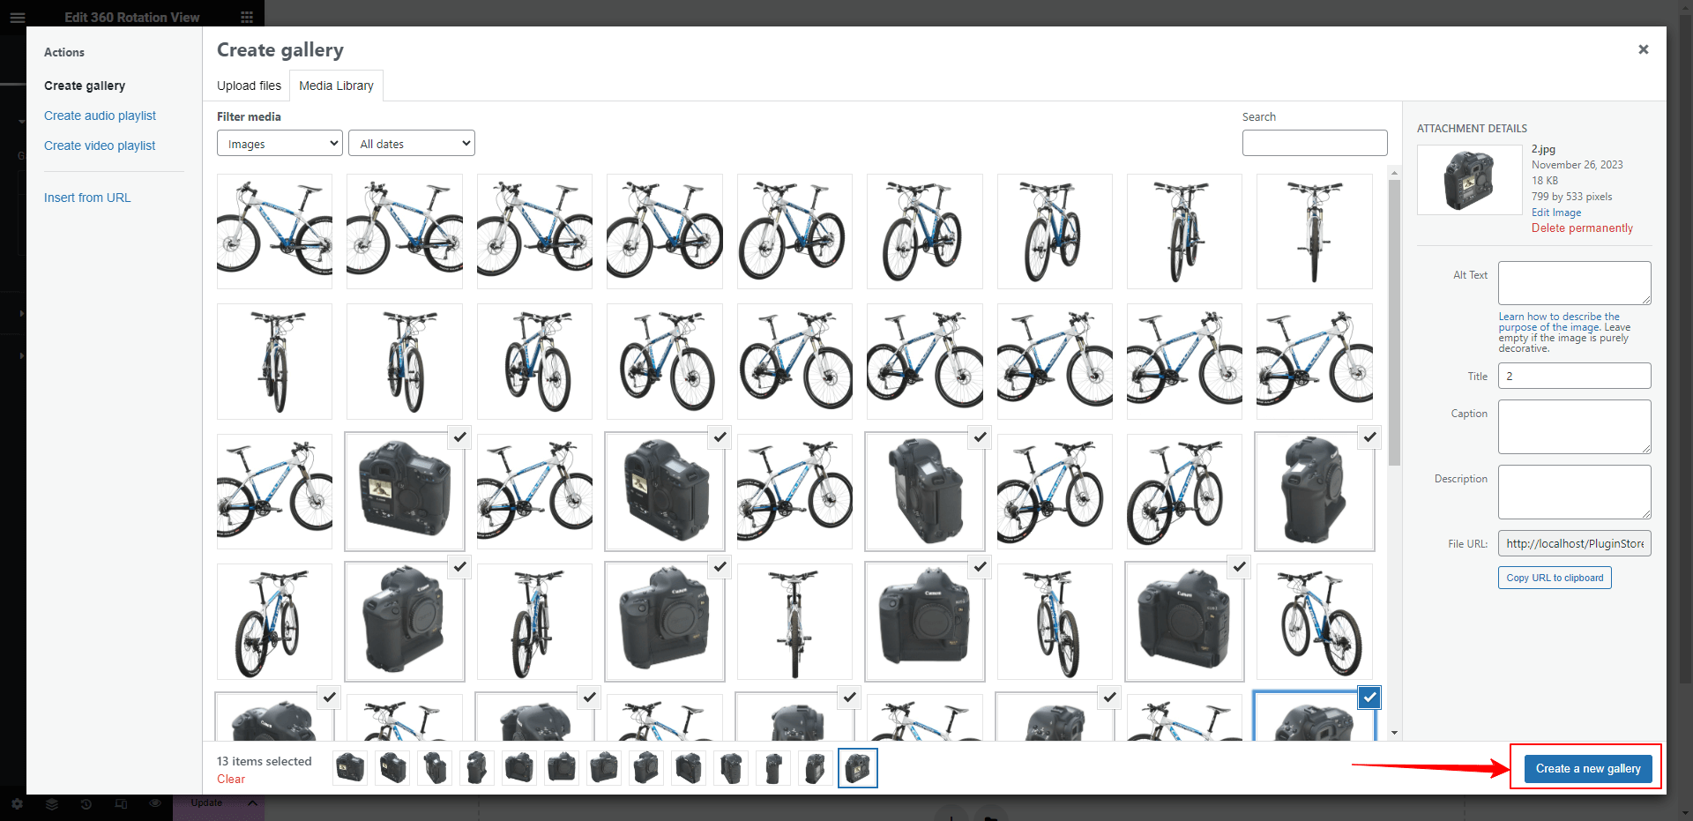Expand save options arrow beside Update

click(252, 803)
